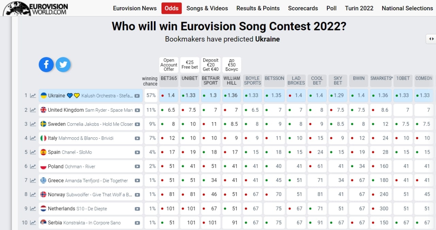Open the Facebook share icon

coord(46,64)
